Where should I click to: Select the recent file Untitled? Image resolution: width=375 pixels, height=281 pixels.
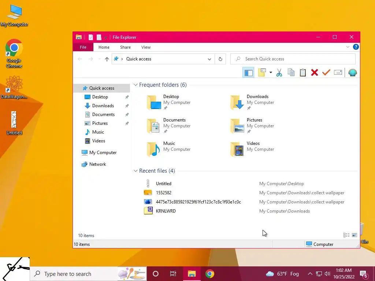pyautogui.click(x=164, y=184)
